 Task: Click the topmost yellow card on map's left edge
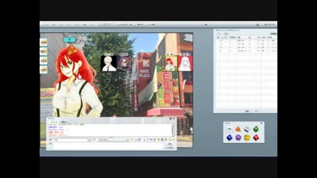tap(44, 43)
